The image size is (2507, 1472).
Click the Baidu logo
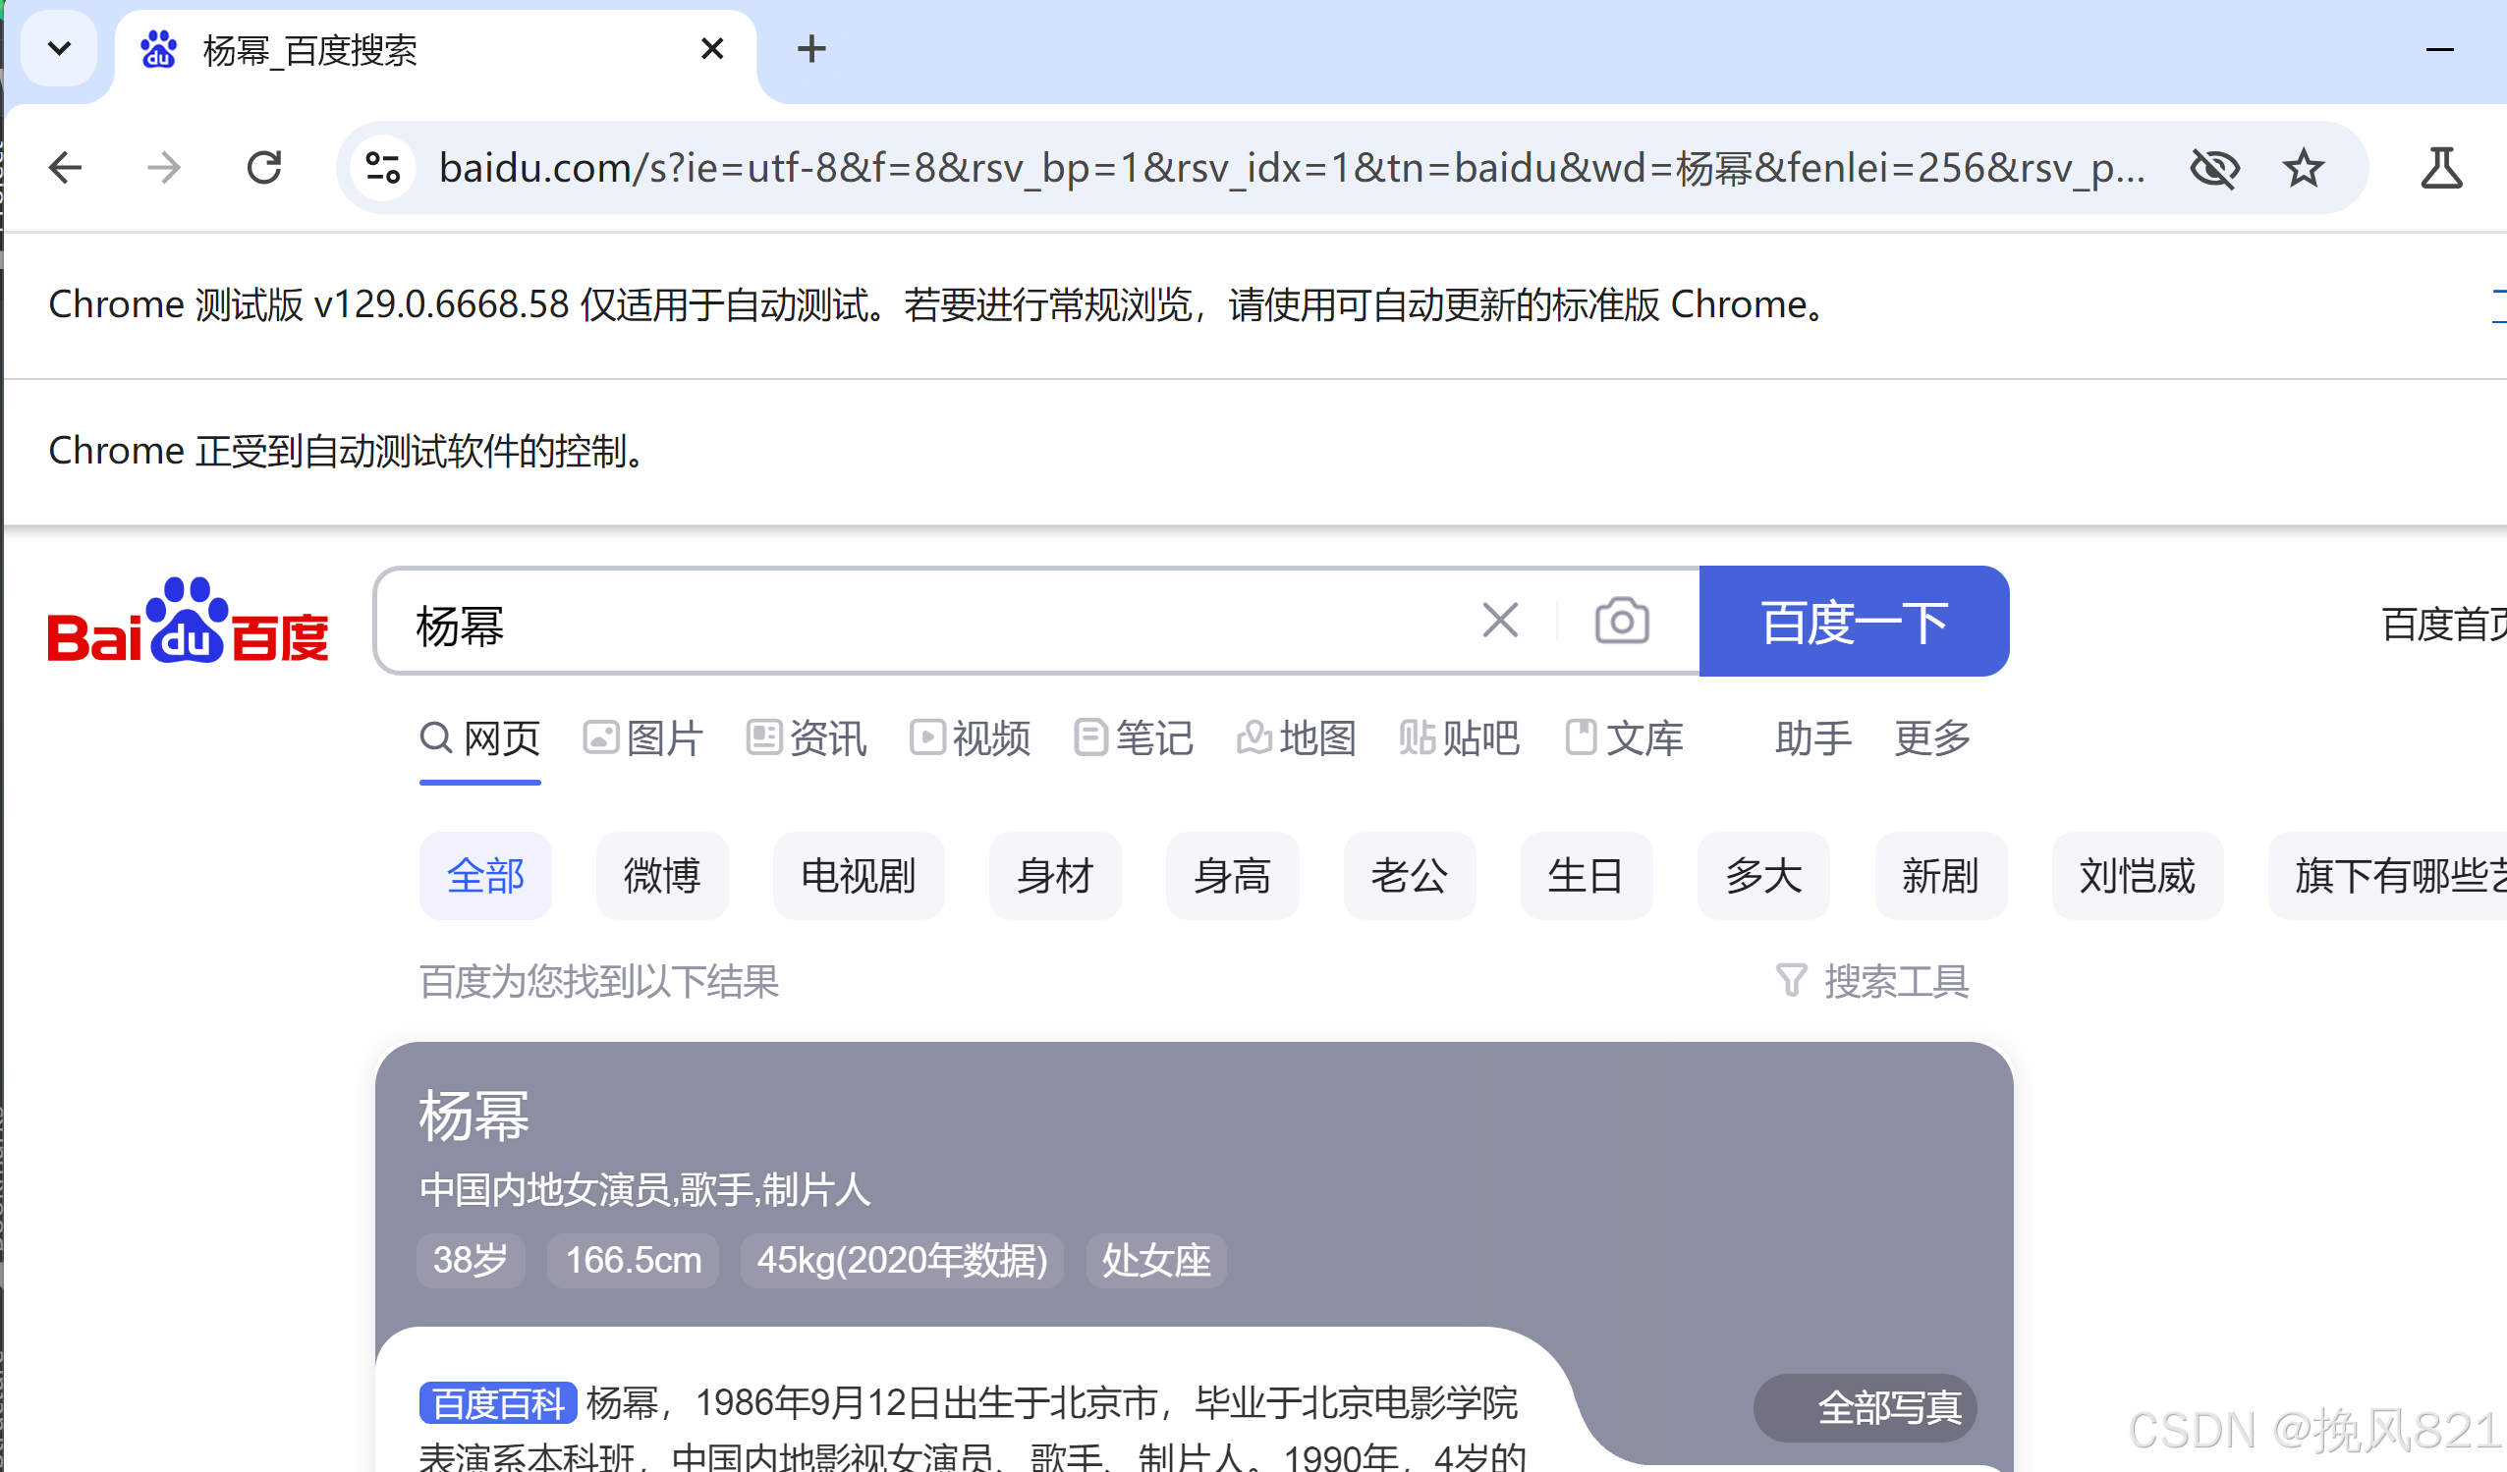(188, 623)
